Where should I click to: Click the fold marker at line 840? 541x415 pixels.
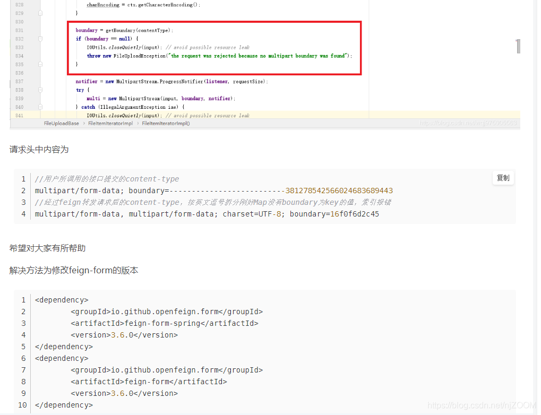pos(40,107)
